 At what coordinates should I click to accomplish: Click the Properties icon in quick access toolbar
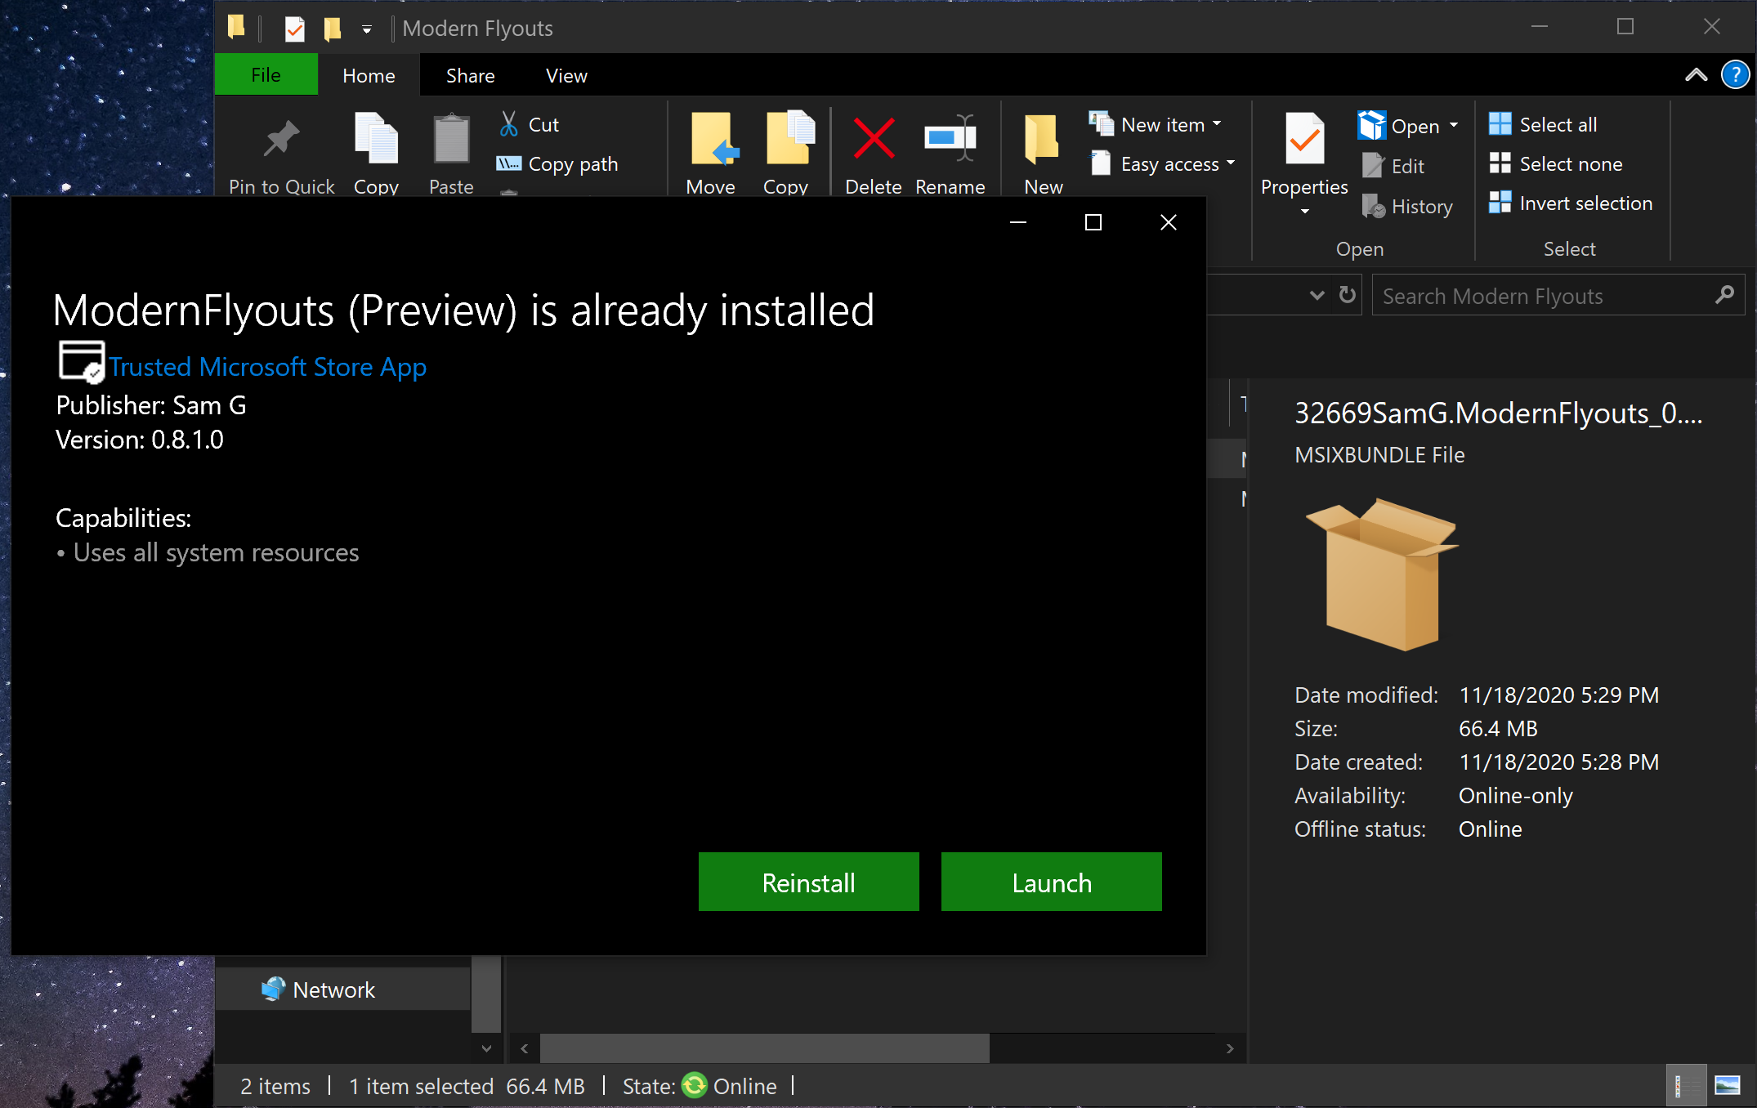pyautogui.click(x=294, y=29)
